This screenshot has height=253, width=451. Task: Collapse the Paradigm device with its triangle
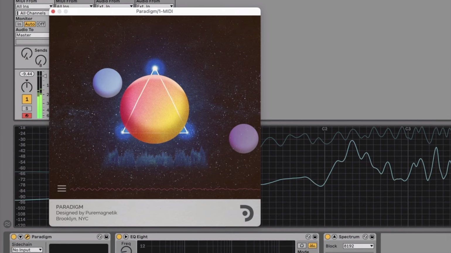coord(20,237)
